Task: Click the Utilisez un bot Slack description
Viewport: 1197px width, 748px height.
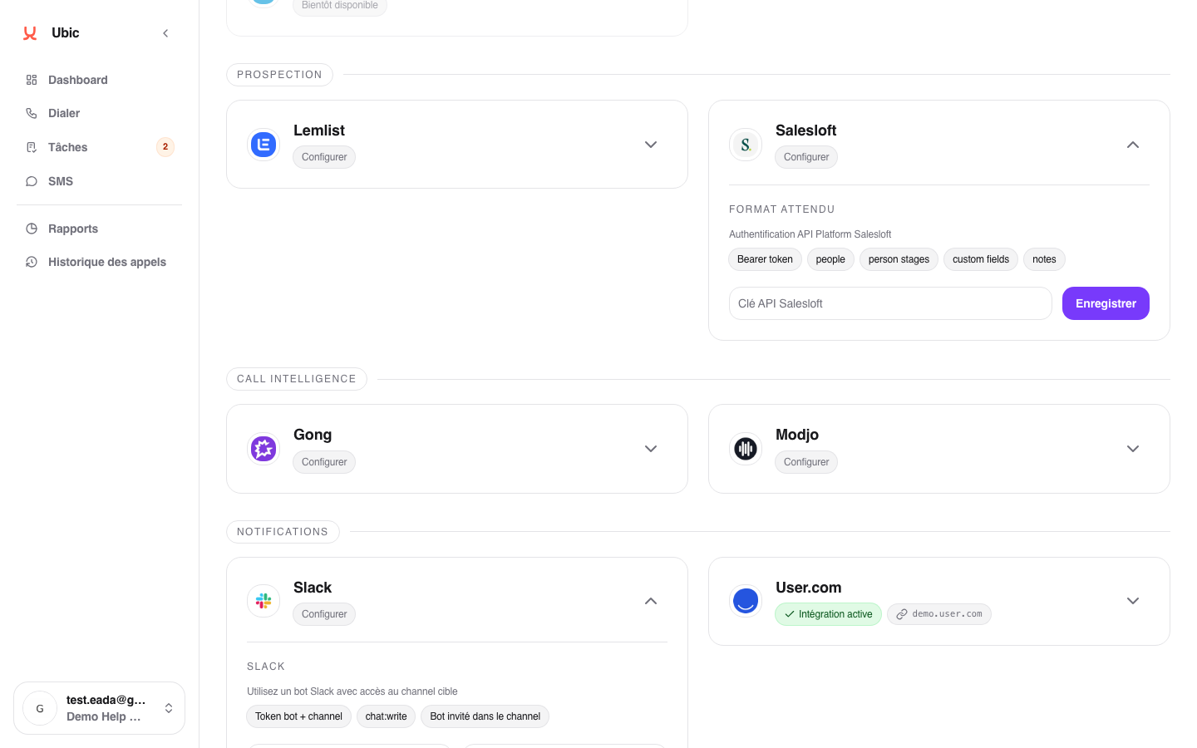Action: click(352, 691)
